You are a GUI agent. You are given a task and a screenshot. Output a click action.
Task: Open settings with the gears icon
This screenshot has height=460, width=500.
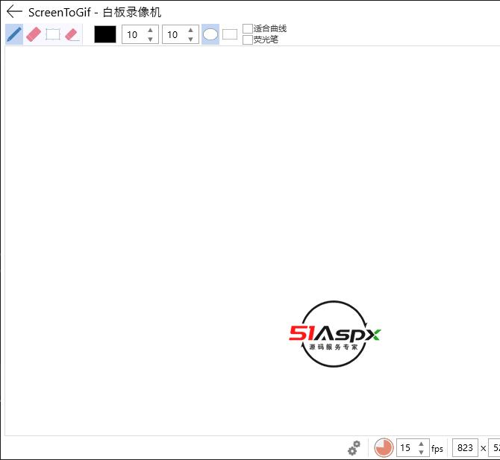(354, 448)
